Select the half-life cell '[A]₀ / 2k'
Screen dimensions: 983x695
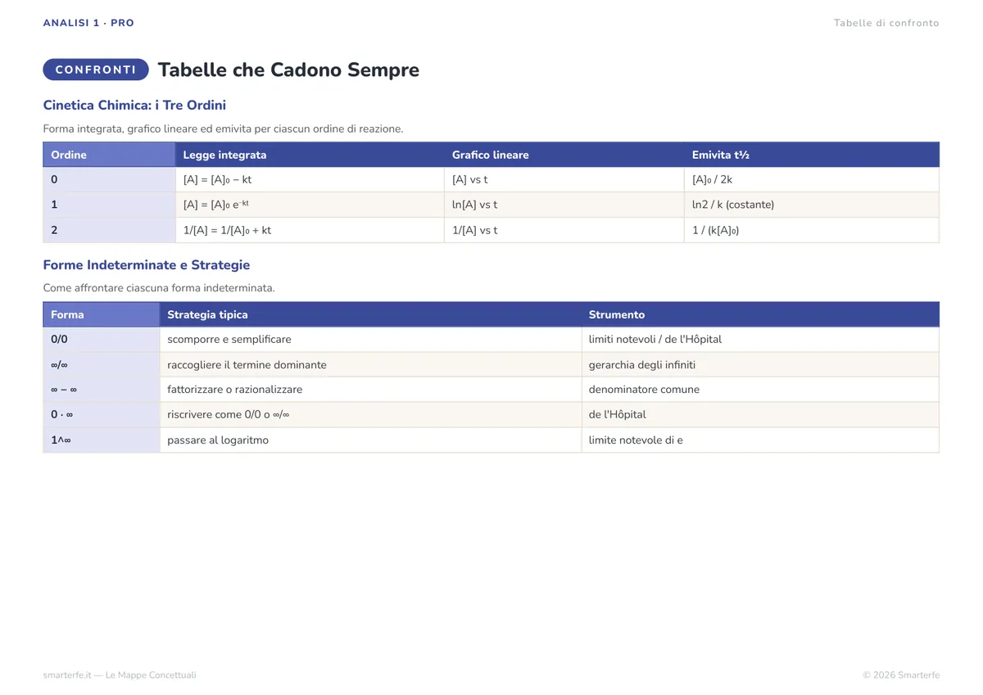point(812,179)
